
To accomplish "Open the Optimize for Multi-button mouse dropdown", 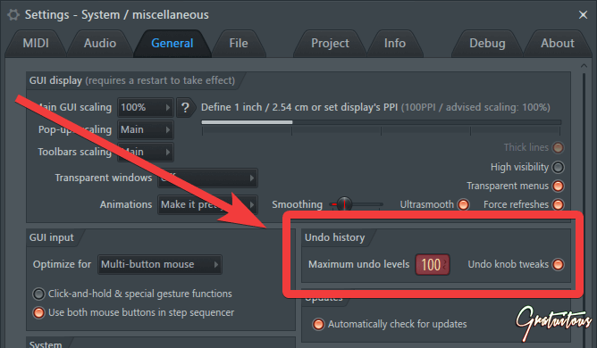I will [x=160, y=264].
